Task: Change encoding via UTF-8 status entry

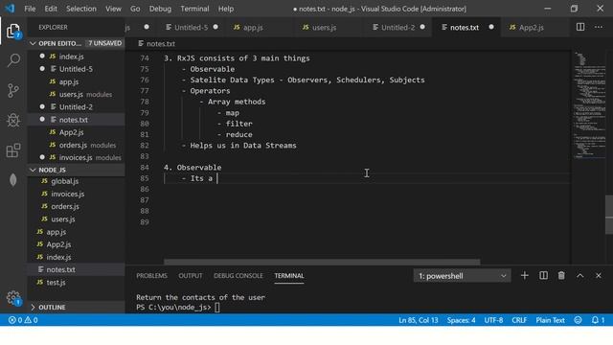Action: (493, 320)
